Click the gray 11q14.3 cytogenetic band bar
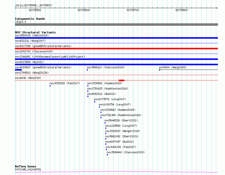This screenshot has height=175, width=225. point(116,25)
